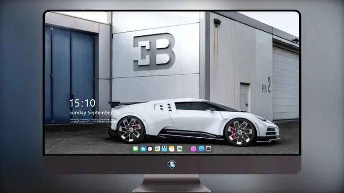Open the Clock app in the dock
The height and width of the screenshot is (193, 344).
150,149
